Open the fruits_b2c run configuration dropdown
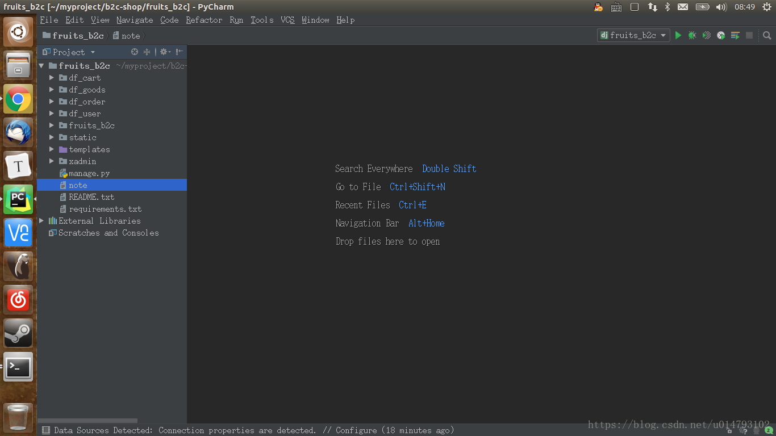 633,35
